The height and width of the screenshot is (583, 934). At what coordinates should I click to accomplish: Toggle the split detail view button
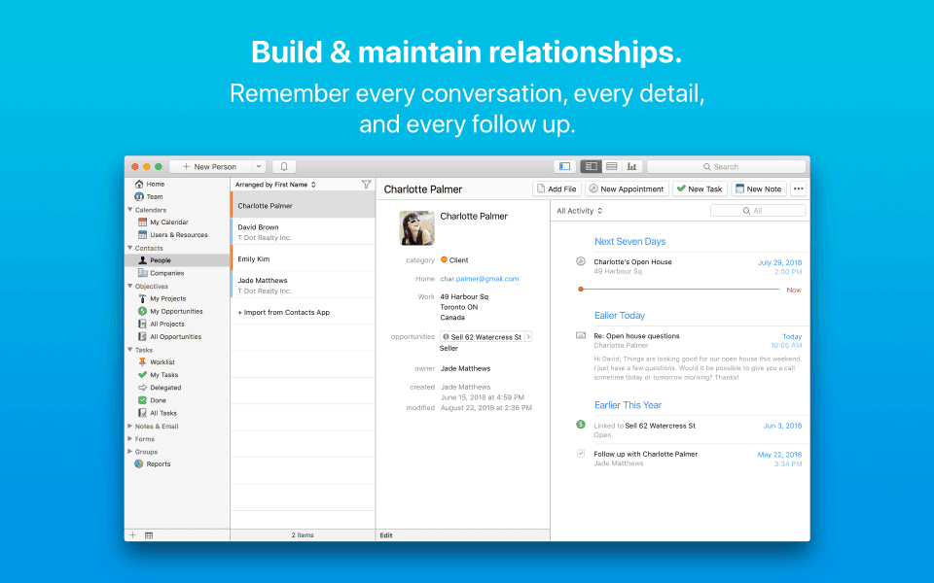(x=591, y=166)
